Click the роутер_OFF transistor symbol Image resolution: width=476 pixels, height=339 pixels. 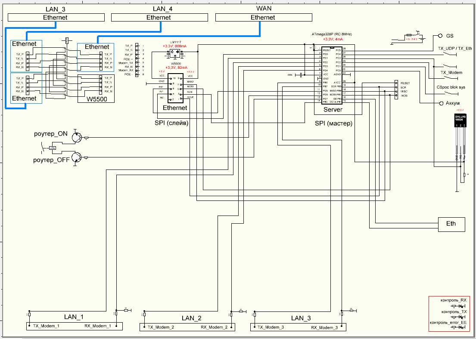[x=77, y=158]
